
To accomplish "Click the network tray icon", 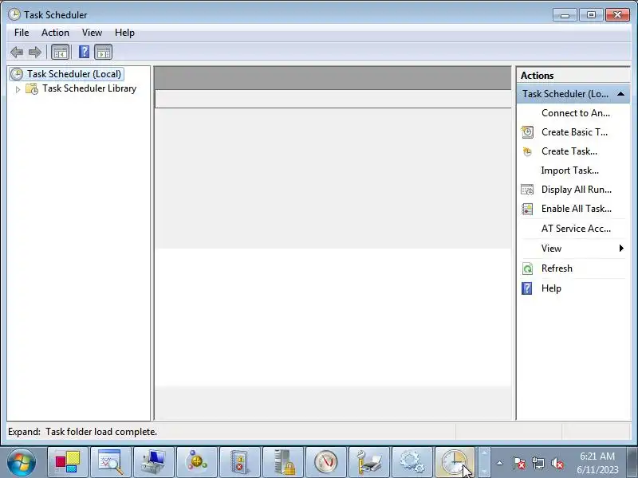I will [x=538, y=463].
